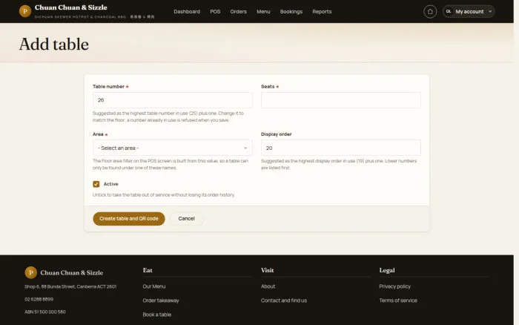Open Terms of service link
This screenshot has height=325, width=519.
point(398,301)
